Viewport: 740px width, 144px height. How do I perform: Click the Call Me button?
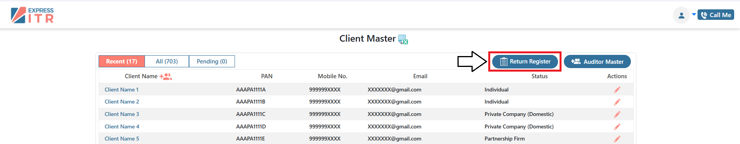coord(716,15)
